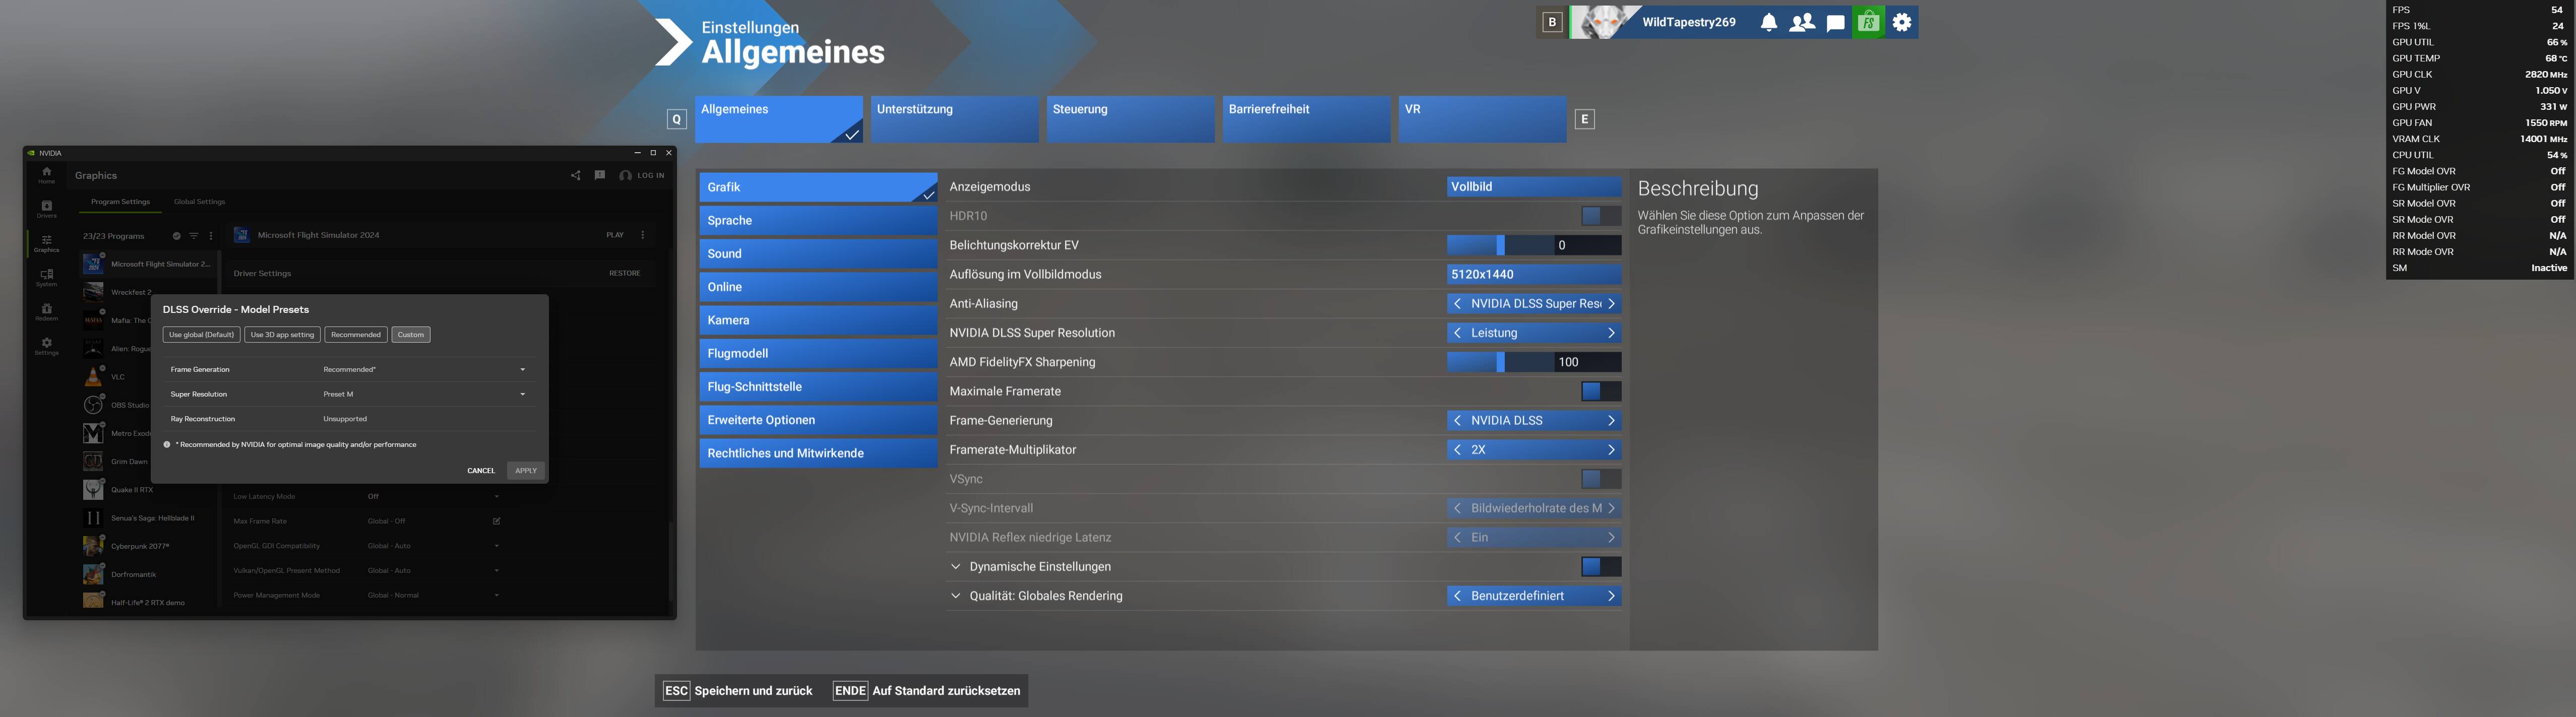Toggle the Maximale Framerate switch
The image size is (2576, 717).
pyautogui.click(x=1600, y=391)
